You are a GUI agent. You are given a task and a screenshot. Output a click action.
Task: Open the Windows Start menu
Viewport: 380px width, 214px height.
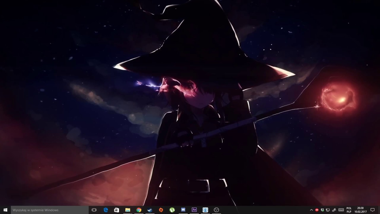point(5,210)
